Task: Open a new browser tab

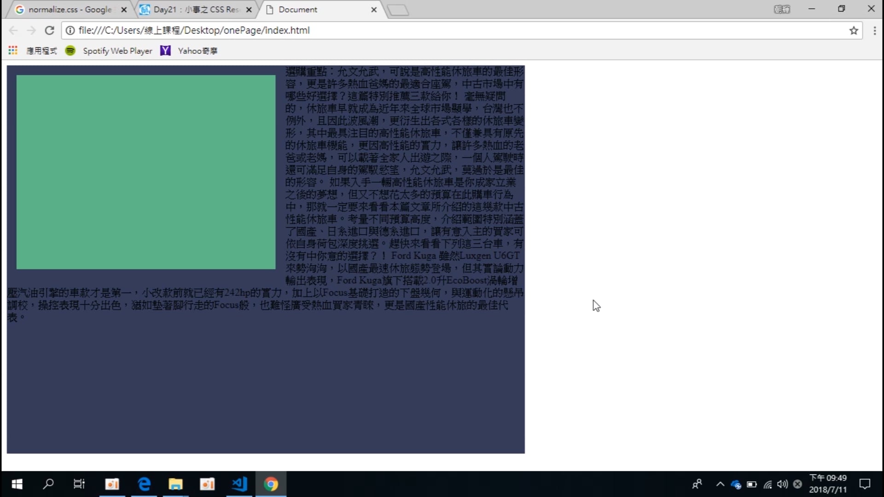Action: pyautogui.click(x=398, y=10)
